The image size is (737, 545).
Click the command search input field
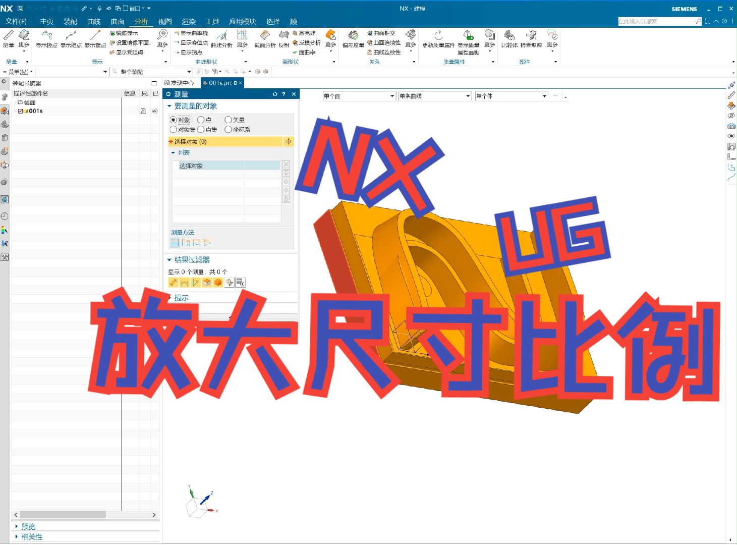point(656,21)
